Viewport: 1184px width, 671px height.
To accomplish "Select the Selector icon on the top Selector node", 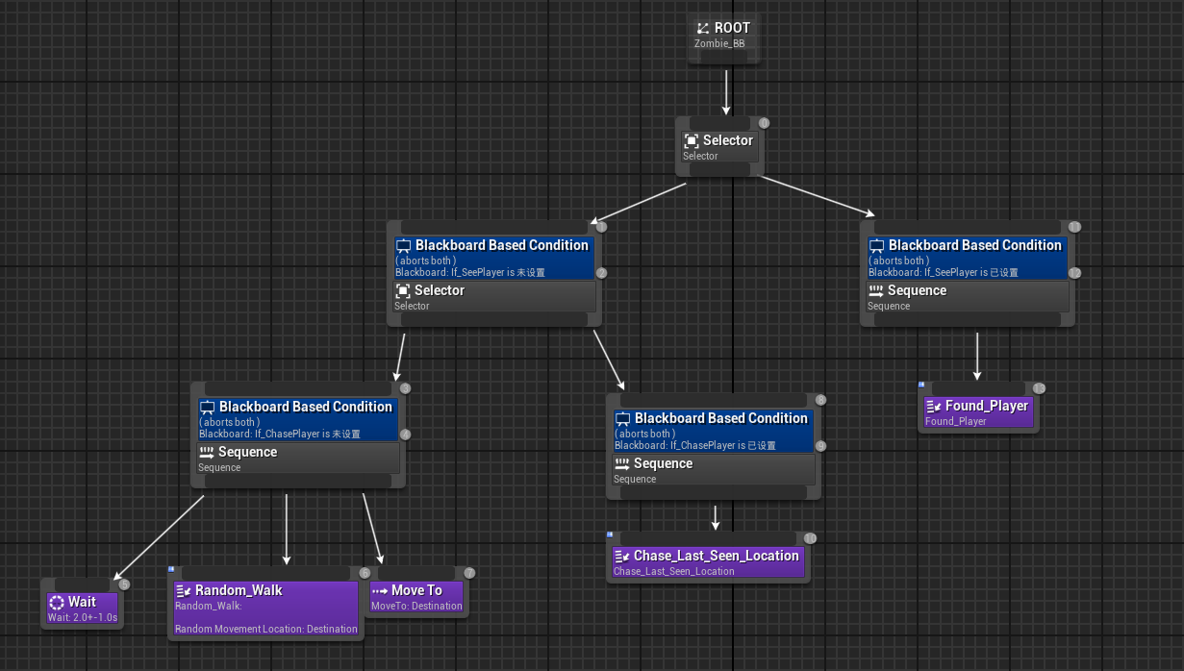I will tap(691, 139).
